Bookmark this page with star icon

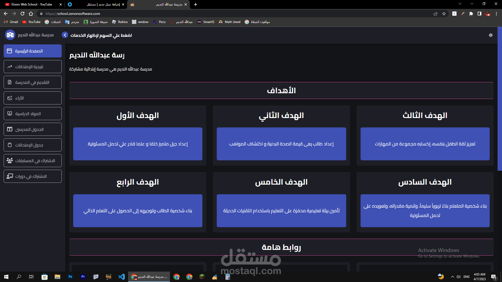point(444,14)
